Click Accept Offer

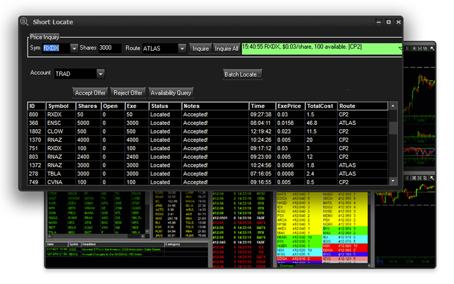90,93
